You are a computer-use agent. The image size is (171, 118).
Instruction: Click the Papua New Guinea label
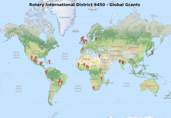155,76
